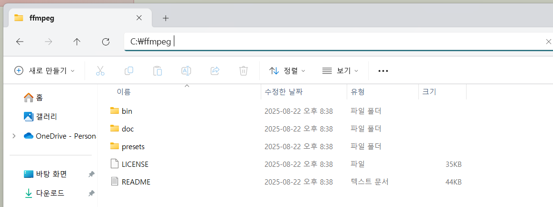Go up one folder level
The height and width of the screenshot is (207, 553).
(77, 42)
